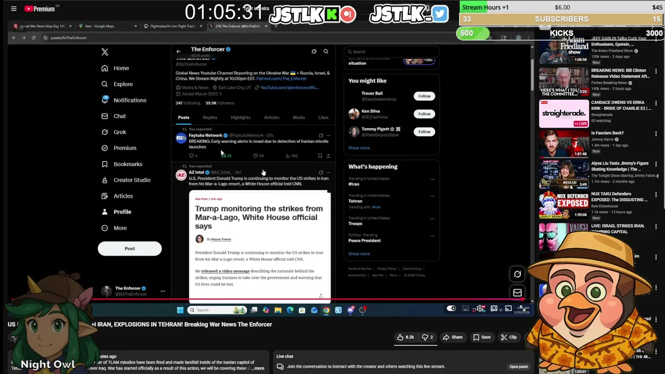The image size is (665, 374).
Task: Open YouTube player settings gear
Action: pyautogui.click(x=480, y=309)
